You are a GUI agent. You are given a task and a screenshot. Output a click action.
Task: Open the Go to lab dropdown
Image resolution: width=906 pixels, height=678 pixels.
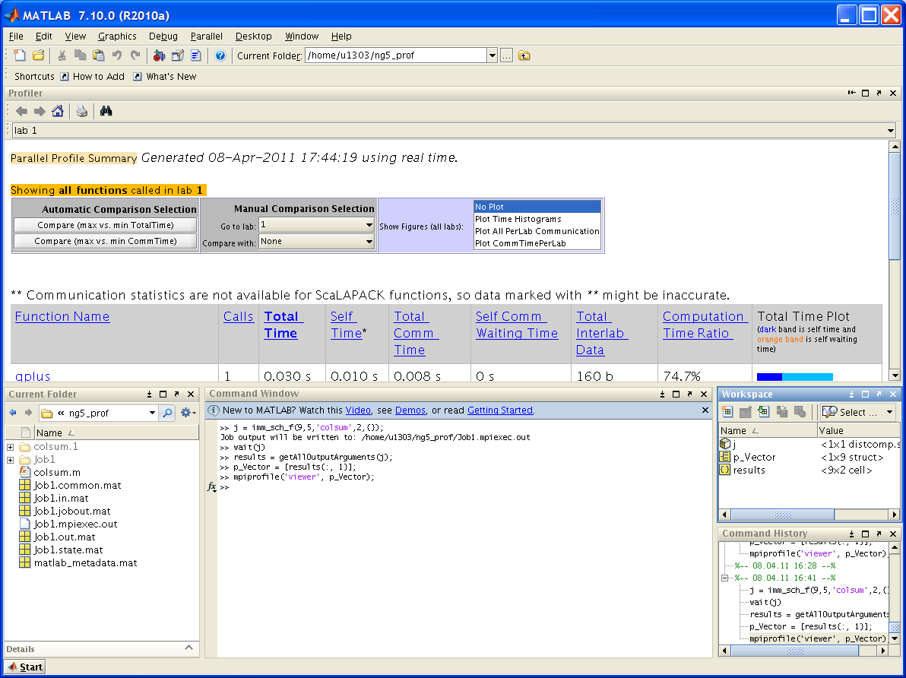(x=369, y=225)
